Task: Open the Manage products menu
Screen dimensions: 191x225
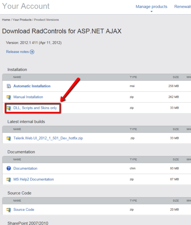Action: 151,7
